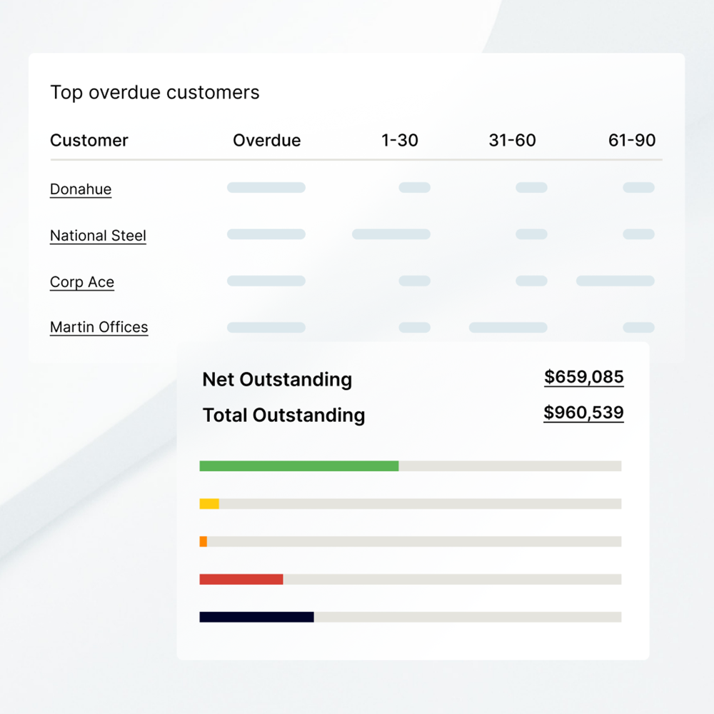
Task: Click the 61-90 column header
Action: pyautogui.click(x=632, y=140)
